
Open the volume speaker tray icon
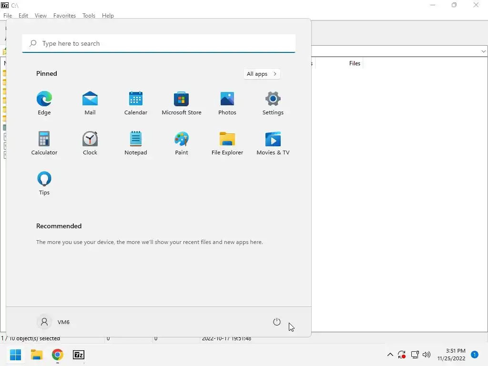(427, 355)
